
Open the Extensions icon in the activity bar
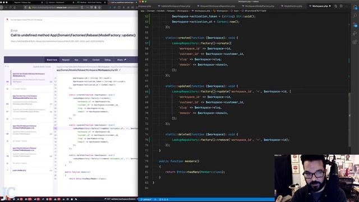(355, 42)
